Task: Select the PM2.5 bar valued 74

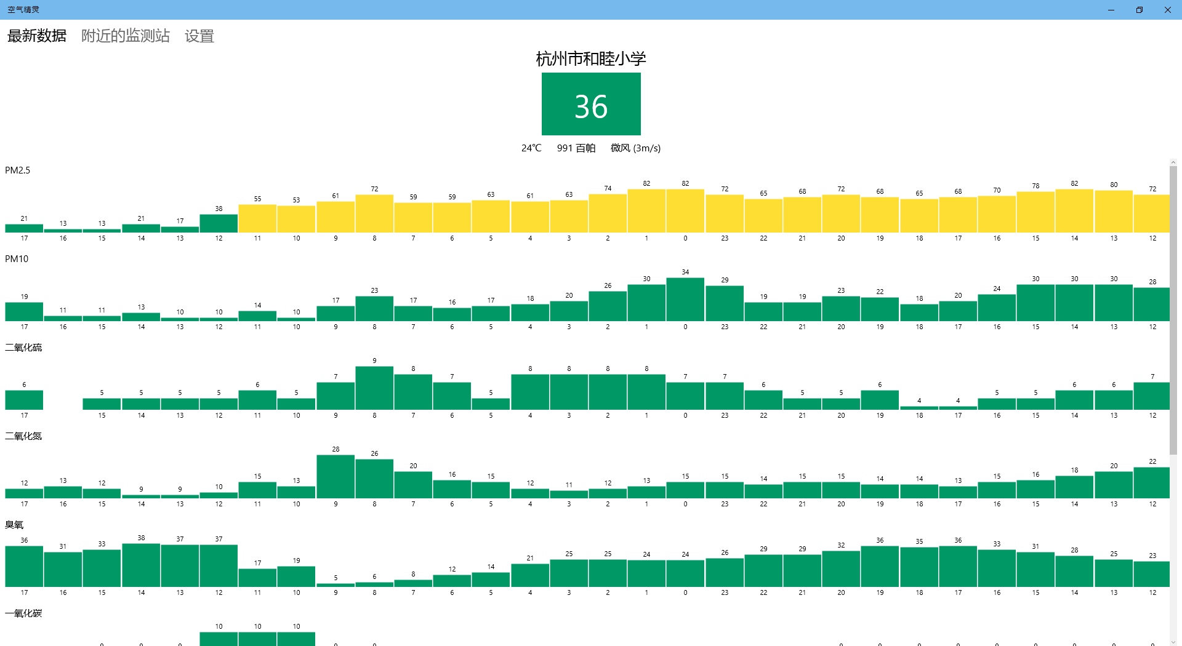Action: click(608, 213)
